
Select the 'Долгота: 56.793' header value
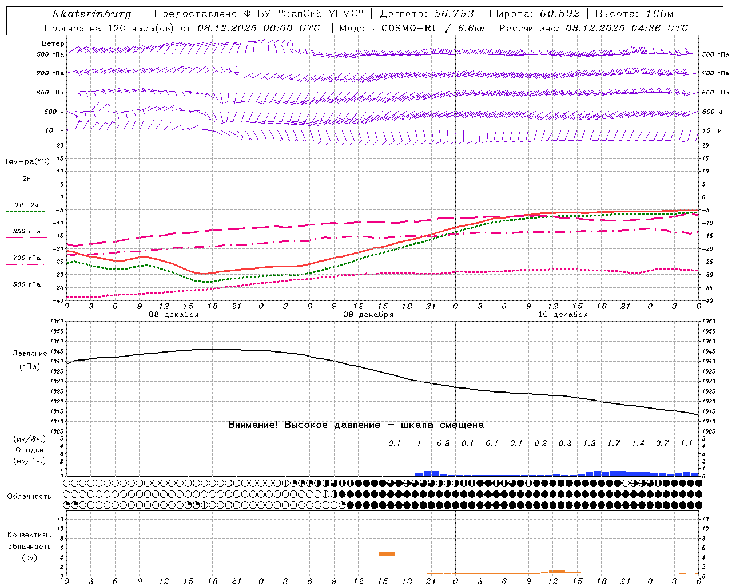pyautogui.click(x=427, y=14)
